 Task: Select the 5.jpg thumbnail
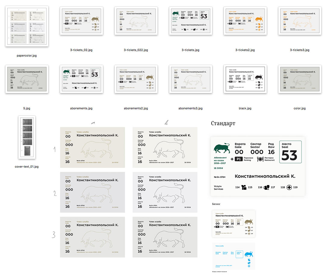tap(27, 79)
